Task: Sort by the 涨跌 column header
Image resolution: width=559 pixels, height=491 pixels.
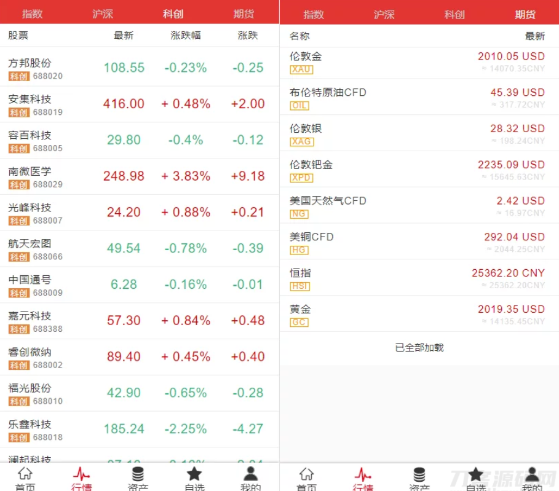Action: click(x=247, y=35)
